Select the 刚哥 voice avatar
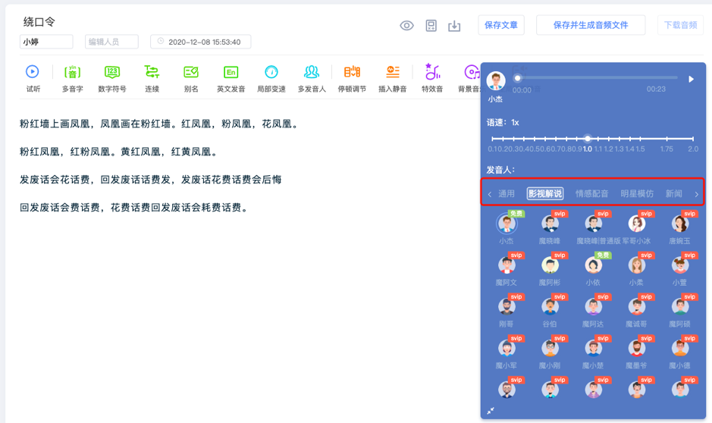The image size is (712, 423). pos(507,307)
